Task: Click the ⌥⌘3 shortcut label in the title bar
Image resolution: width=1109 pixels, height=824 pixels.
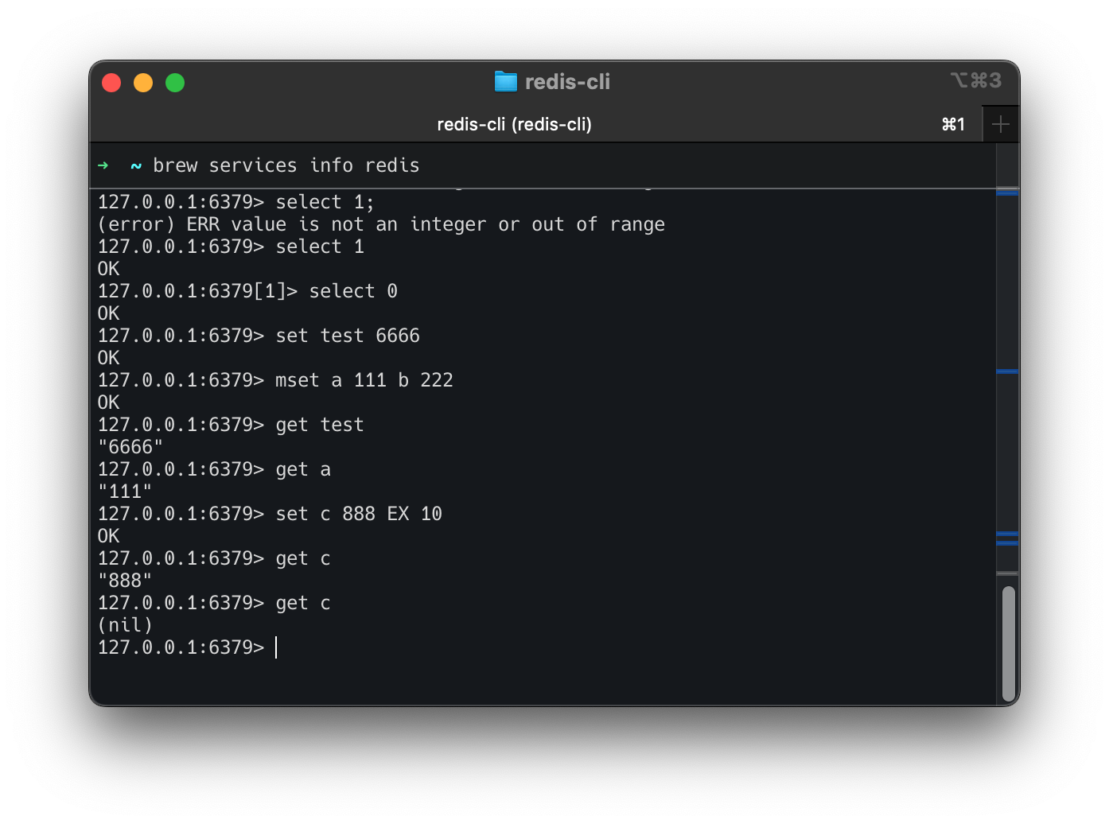Action: pyautogui.click(x=976, y=80)
